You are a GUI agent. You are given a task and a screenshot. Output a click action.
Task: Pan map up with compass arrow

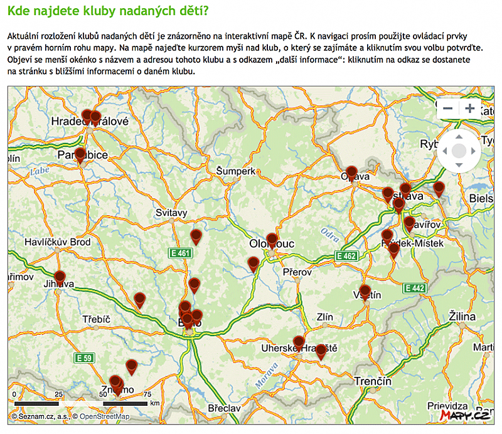[459, 137]
